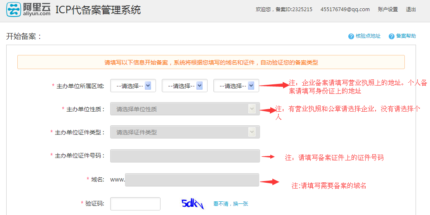
Task: Click the 备案帮助 question mark icon
Action: point(392,36)
